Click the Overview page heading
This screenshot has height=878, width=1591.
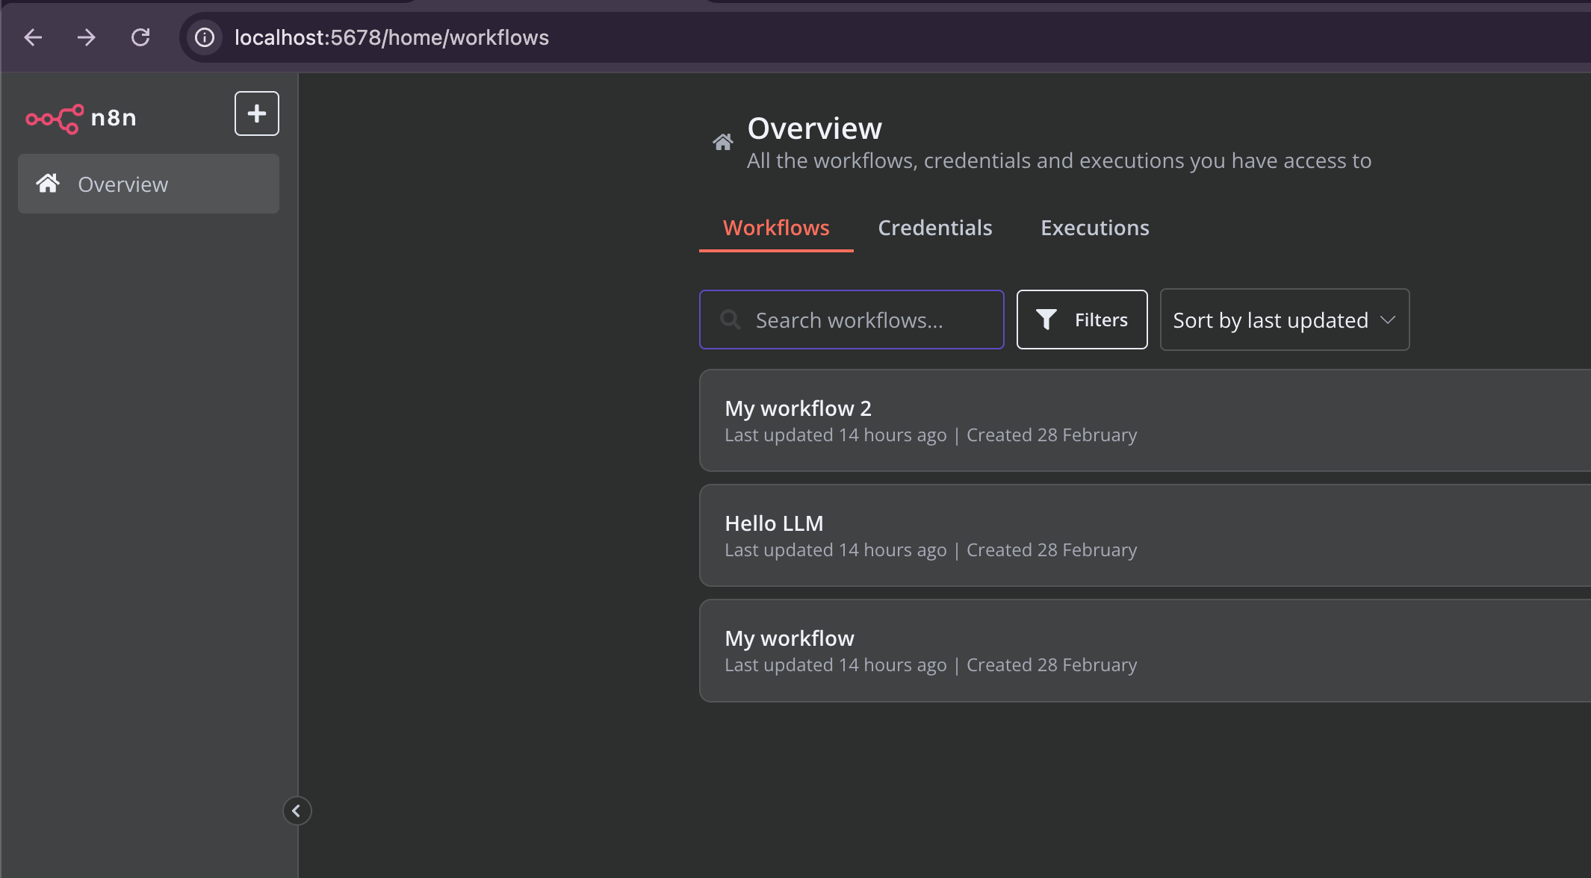pos(814,128)
